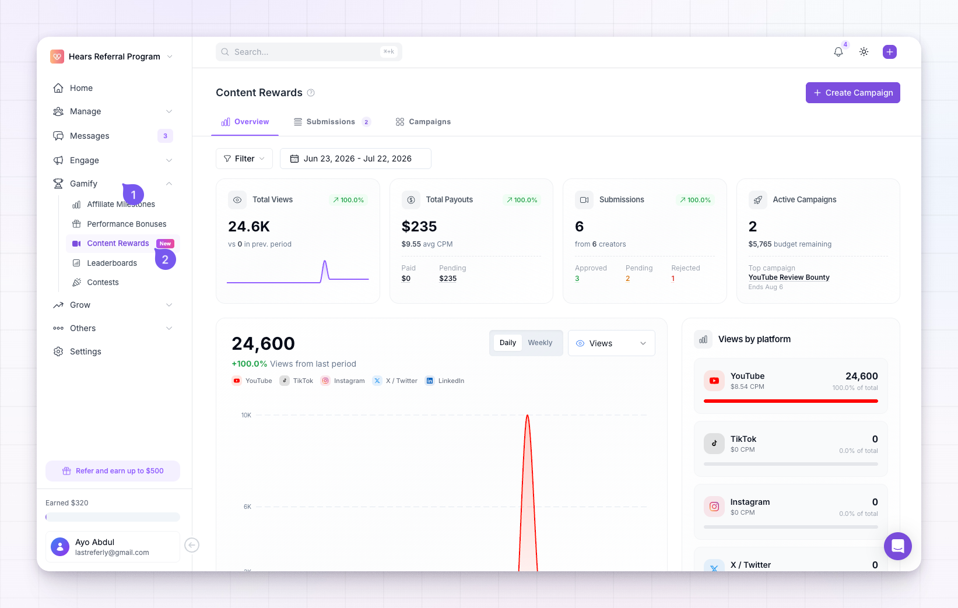Collapse sidebar with the arrow circle icon
958x608 pixels.
tap(192, 544)
